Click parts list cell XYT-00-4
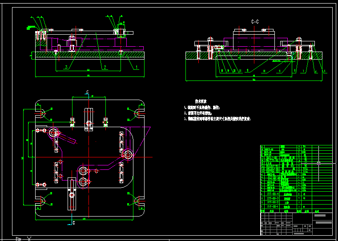The width and height of the screenshot is (338, 241). [x=273, y=194]
